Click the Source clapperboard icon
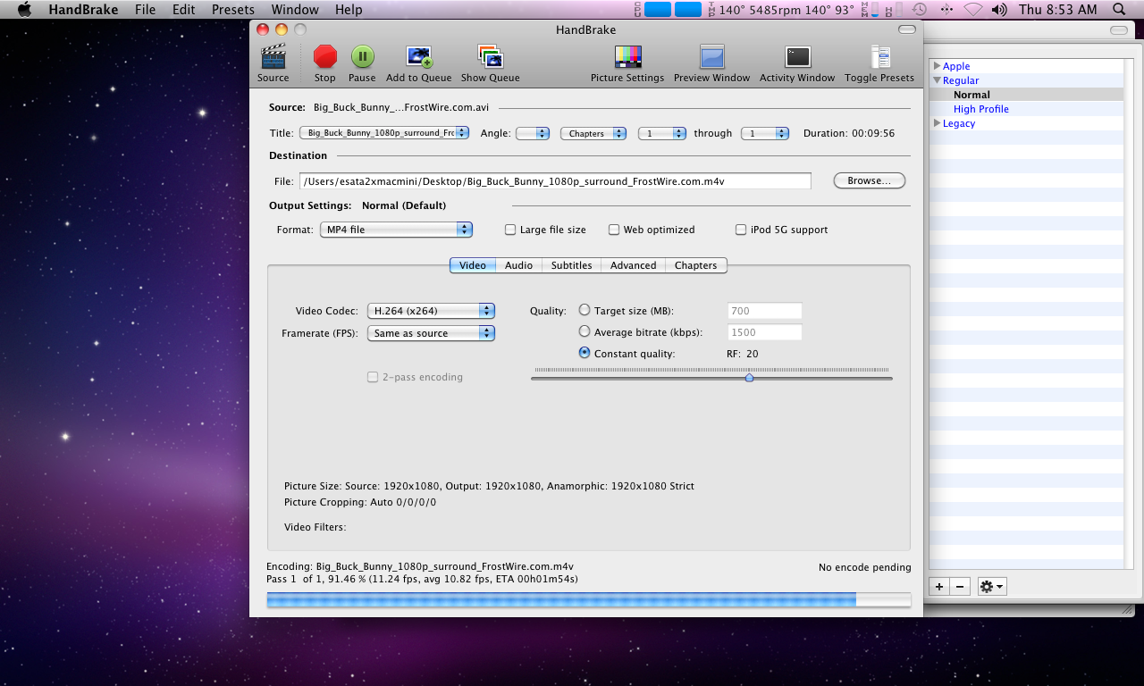 pos(273,58)
